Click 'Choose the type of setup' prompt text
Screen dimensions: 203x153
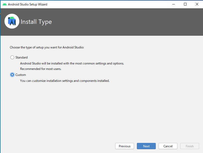[x=47, y=47]
